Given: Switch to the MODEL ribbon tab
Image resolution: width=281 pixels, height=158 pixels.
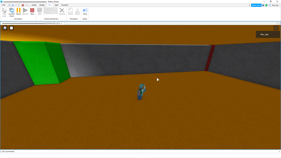Looking at the screenshot, I should click(x=42, y=5).
